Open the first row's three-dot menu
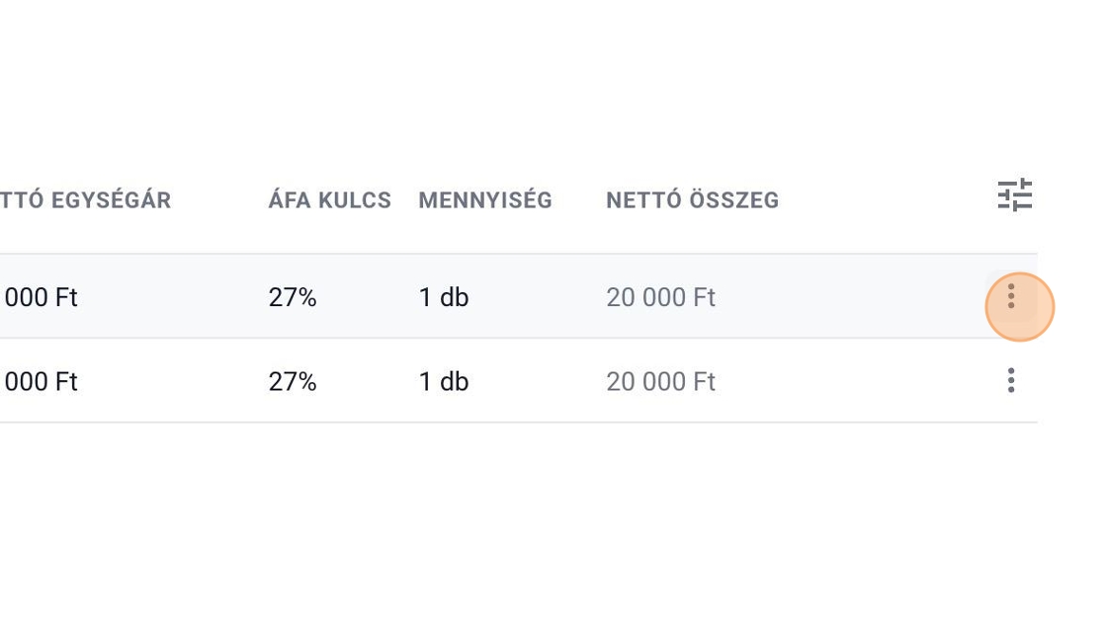Screen dimensions: 1107x618 1011,296
